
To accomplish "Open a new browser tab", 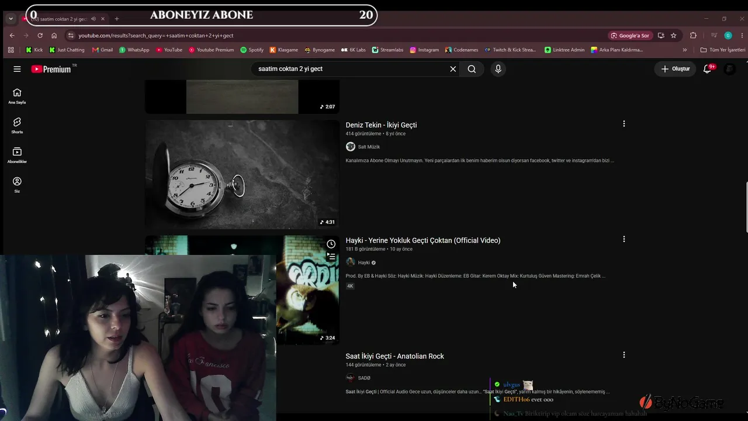I will click(116, 19).
